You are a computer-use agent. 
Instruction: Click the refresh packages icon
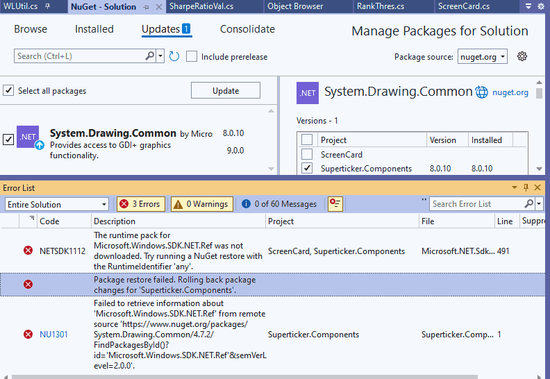coord(174,56)
